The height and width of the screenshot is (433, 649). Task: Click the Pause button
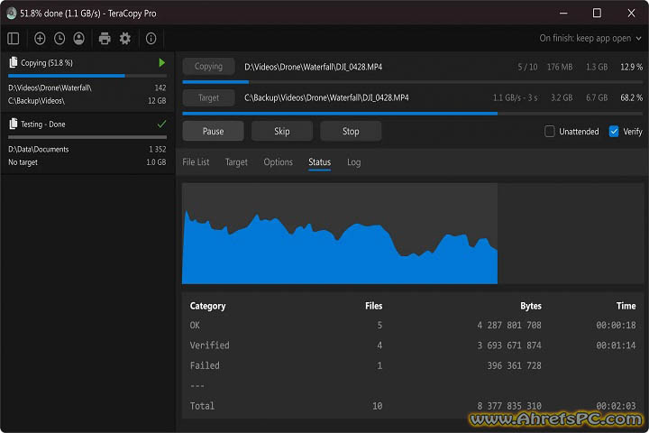(213, 132)
